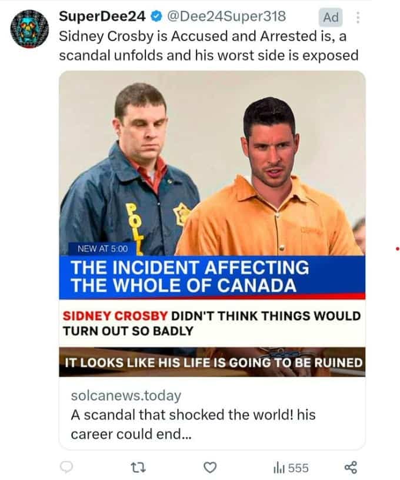Click the 'NEW AT 5:00' banner tag
Screen dimensions: 400x480
(102, 249)
